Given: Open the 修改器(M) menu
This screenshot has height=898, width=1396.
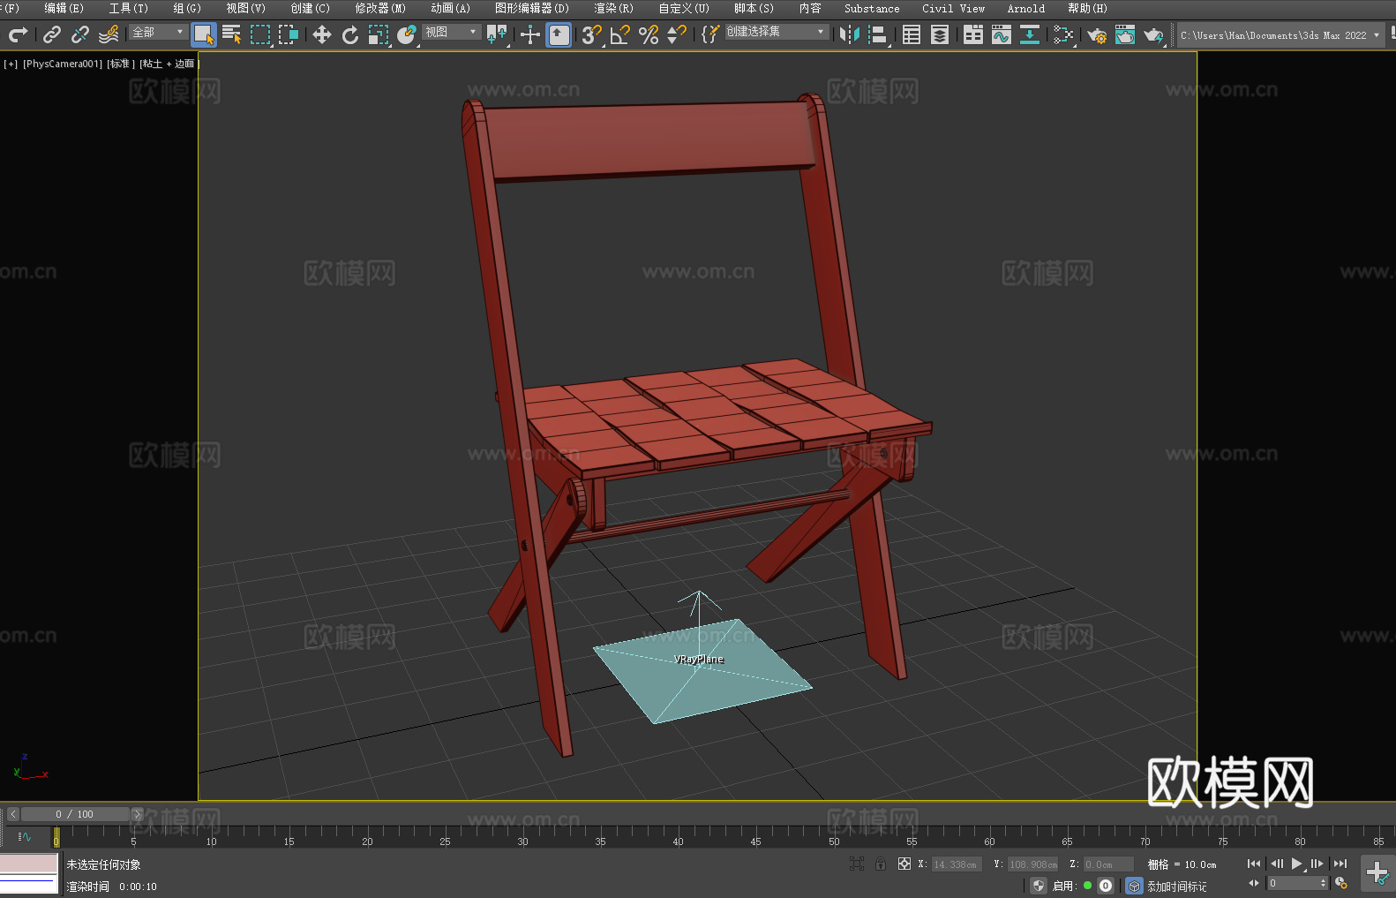Looking at the screenshot, I should click(380, 8).
